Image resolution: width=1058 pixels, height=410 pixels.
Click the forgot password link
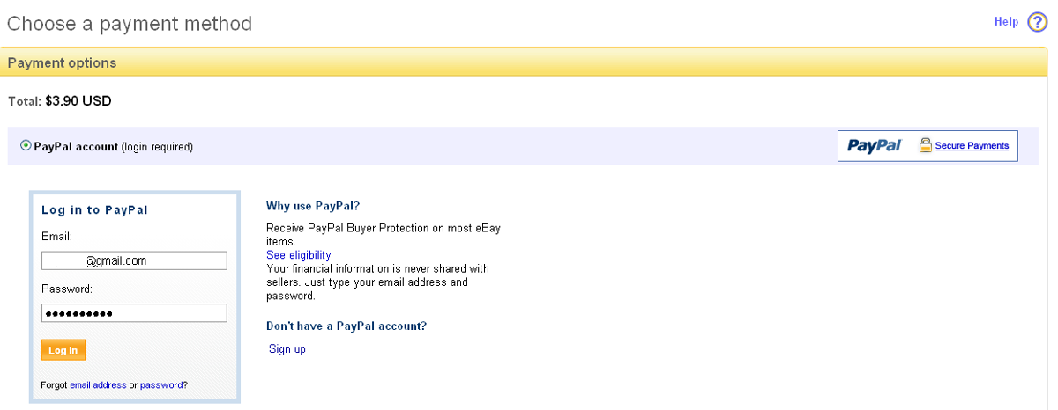click(x=161, y=385)
